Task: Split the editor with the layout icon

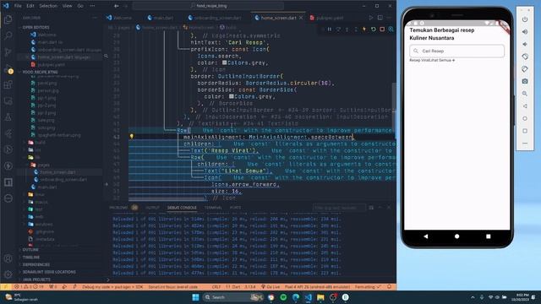Action: pyautogui.click(x=380, y=18)
